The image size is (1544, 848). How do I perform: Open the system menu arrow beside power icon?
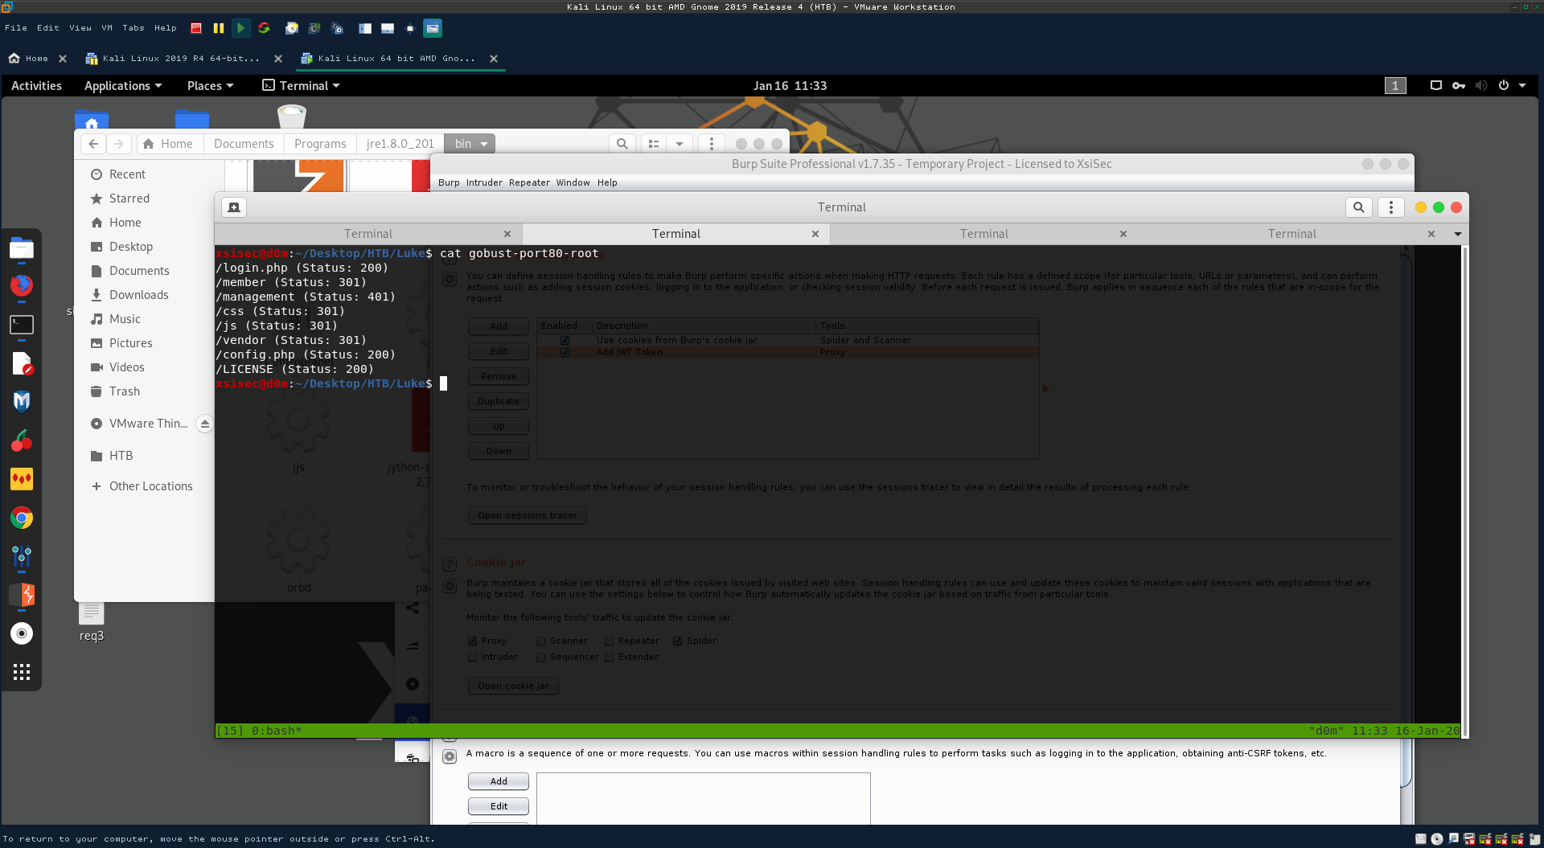tap(1522, 85)
